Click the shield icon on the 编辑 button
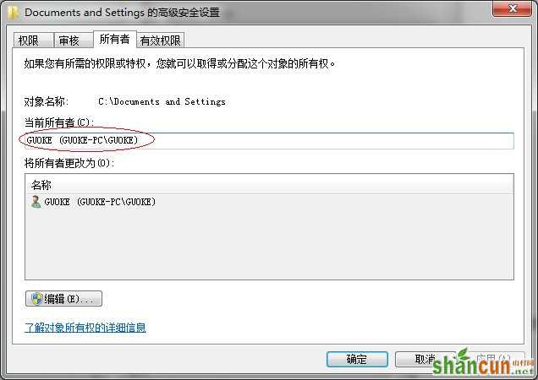Viewport: 538px width, 380px height. pos(36,299)
